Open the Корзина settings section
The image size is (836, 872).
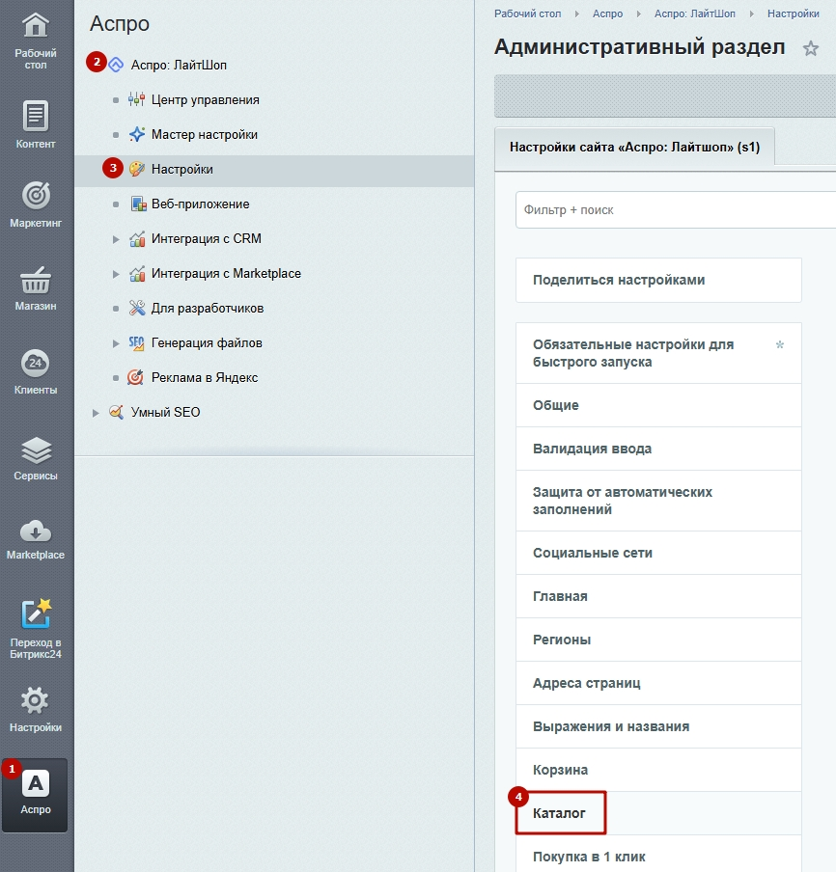click(x=658, y=770)
